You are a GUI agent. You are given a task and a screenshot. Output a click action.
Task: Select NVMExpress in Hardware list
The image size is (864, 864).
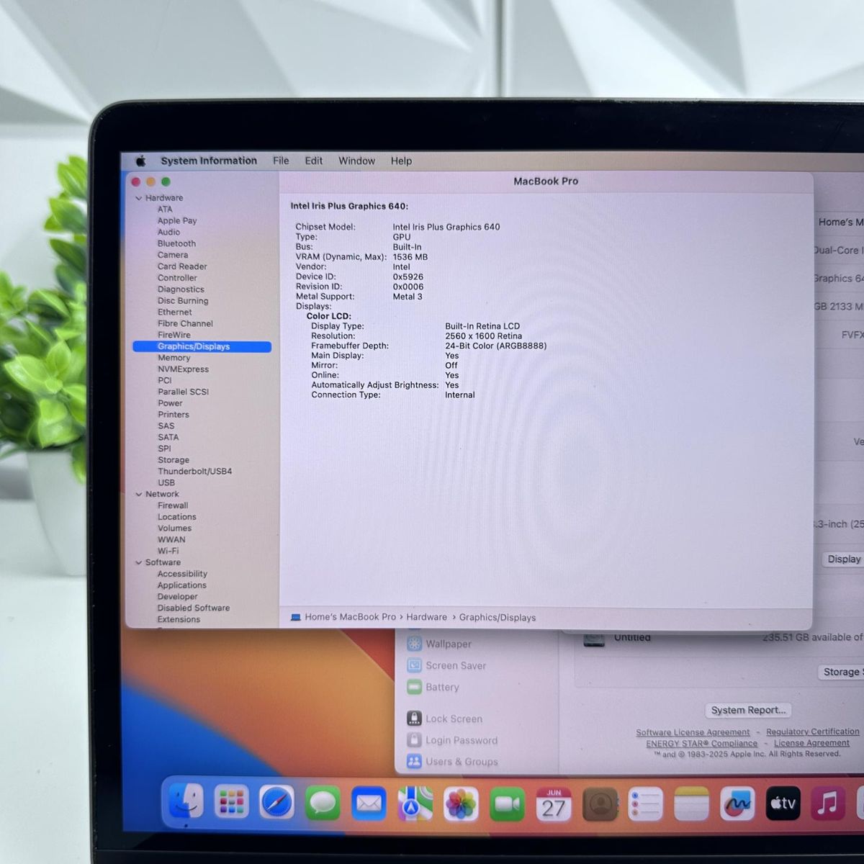point(184,369)
